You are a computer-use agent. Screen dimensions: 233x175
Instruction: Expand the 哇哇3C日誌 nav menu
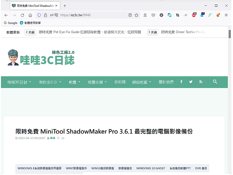[x=19, y=82]
